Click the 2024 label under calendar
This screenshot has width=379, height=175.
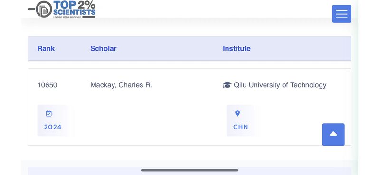[53, 127]
